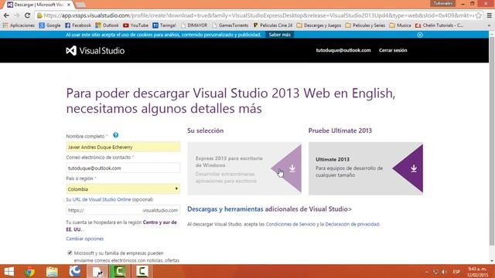Click scrollbar down arrow
This screenshot has width=495, height=278.
tap(492, 261)
